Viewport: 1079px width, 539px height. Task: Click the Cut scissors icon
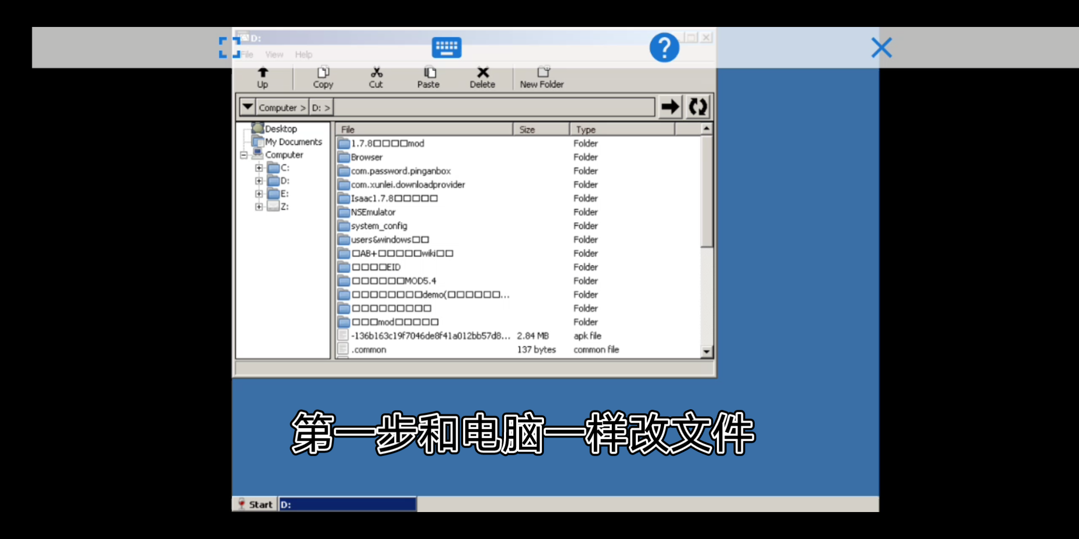(376, 78)
